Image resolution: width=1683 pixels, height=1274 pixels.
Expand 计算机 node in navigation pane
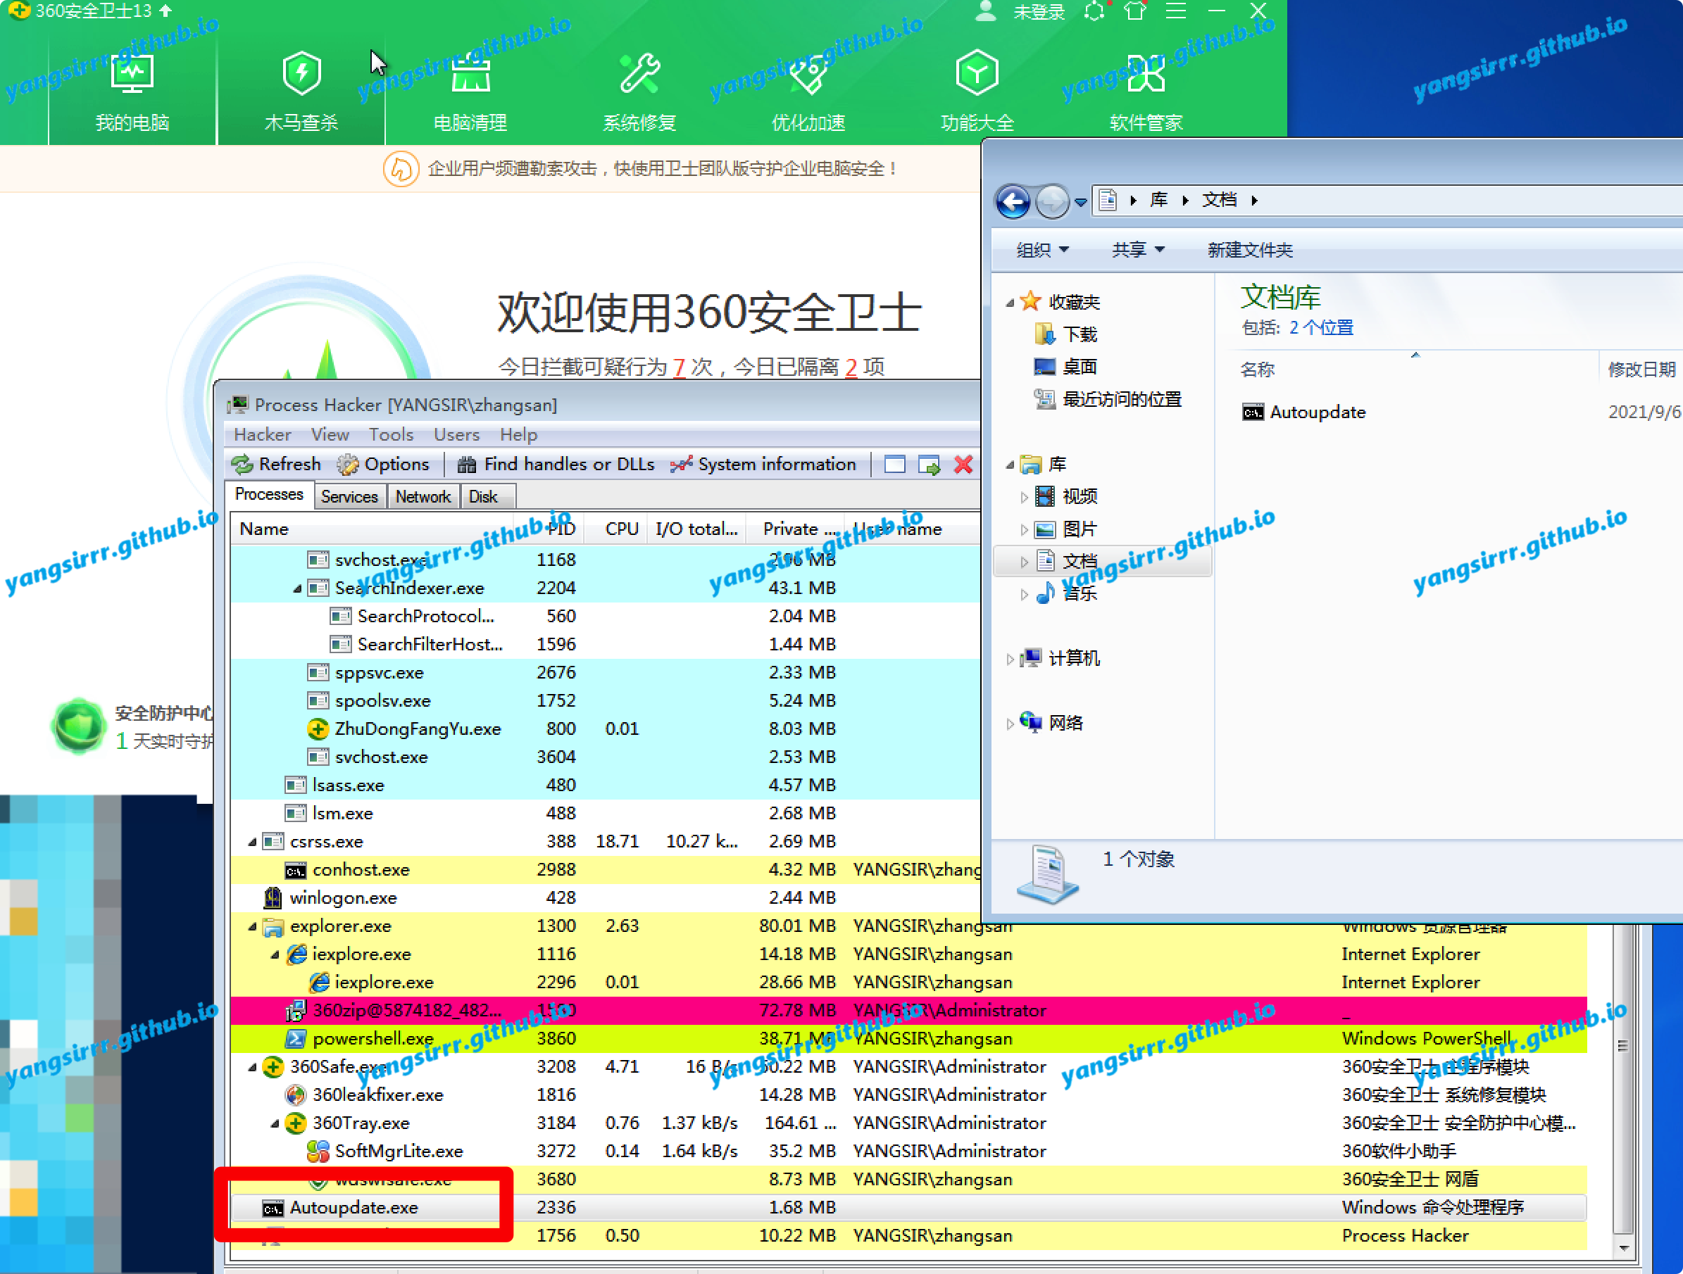tap(1010, 660)
